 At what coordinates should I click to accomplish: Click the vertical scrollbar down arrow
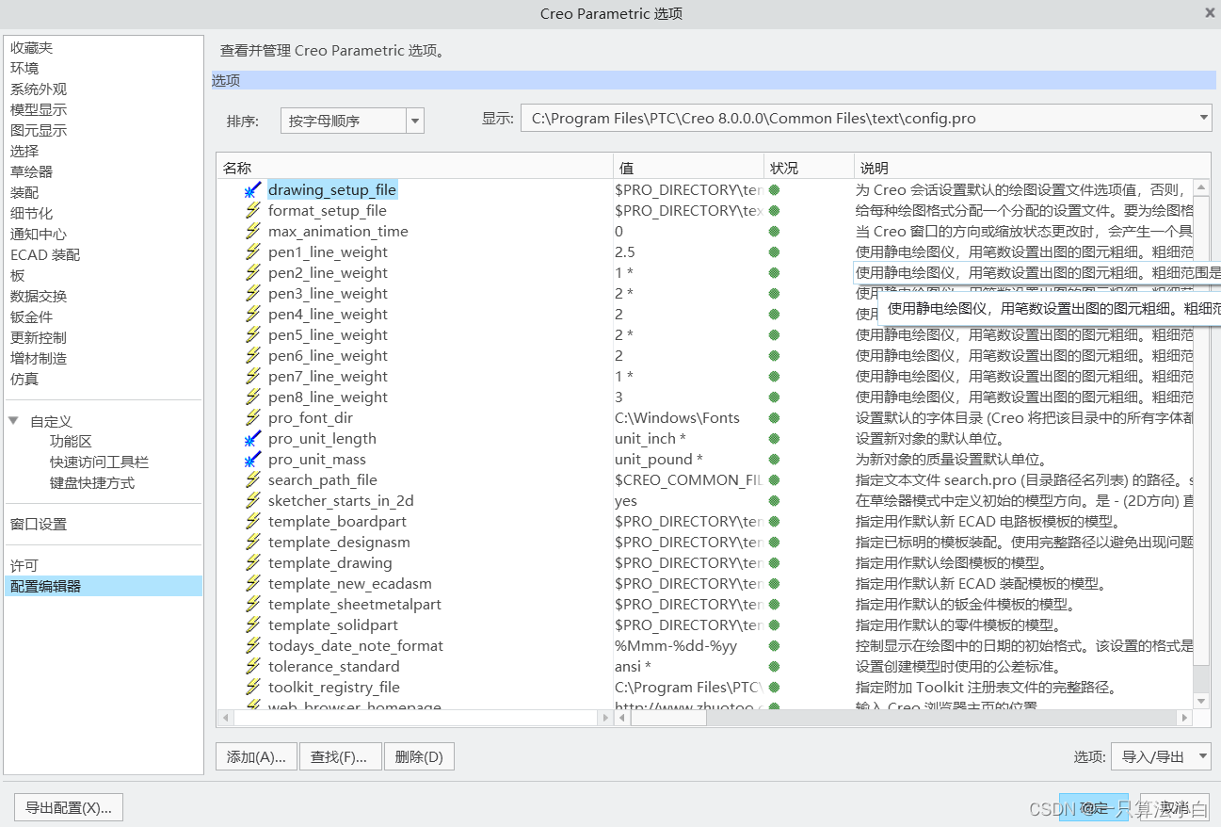[1201, 701]
